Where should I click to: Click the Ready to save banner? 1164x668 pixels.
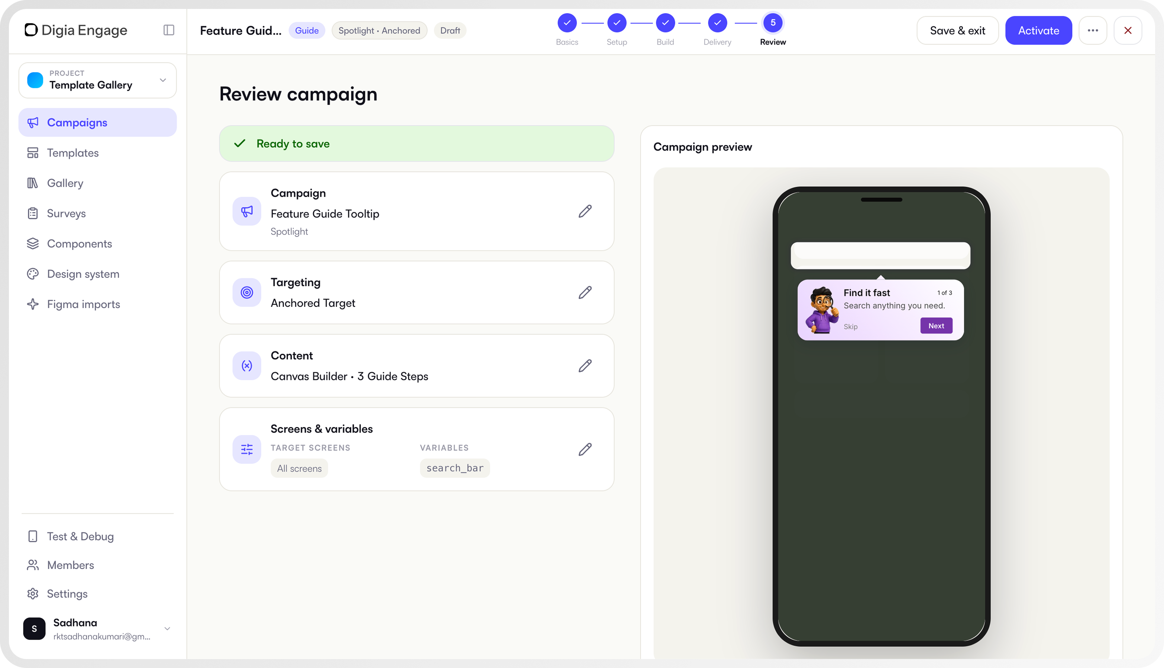417,144
